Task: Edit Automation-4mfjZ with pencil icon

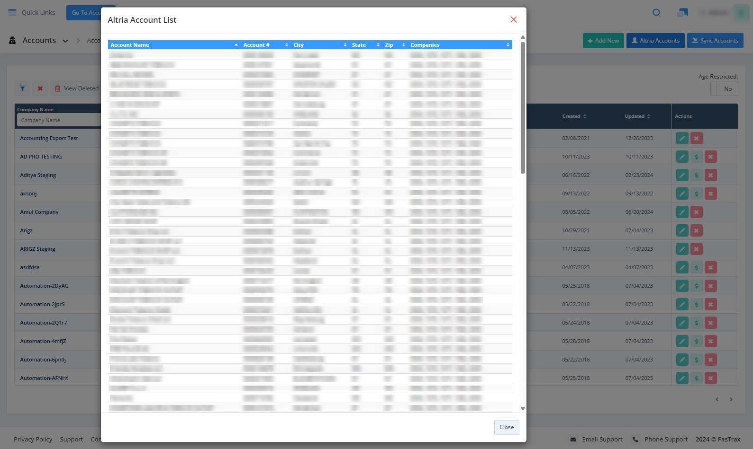Action: click(x=682, y=341)
